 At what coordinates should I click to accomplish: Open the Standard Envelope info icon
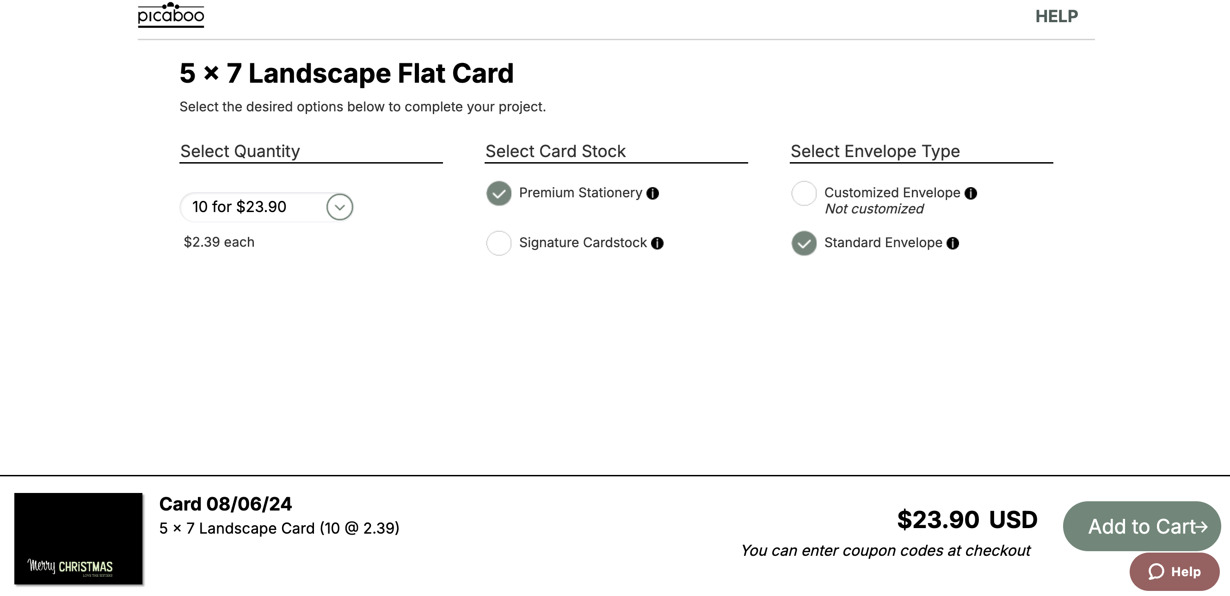coord(953,243)
